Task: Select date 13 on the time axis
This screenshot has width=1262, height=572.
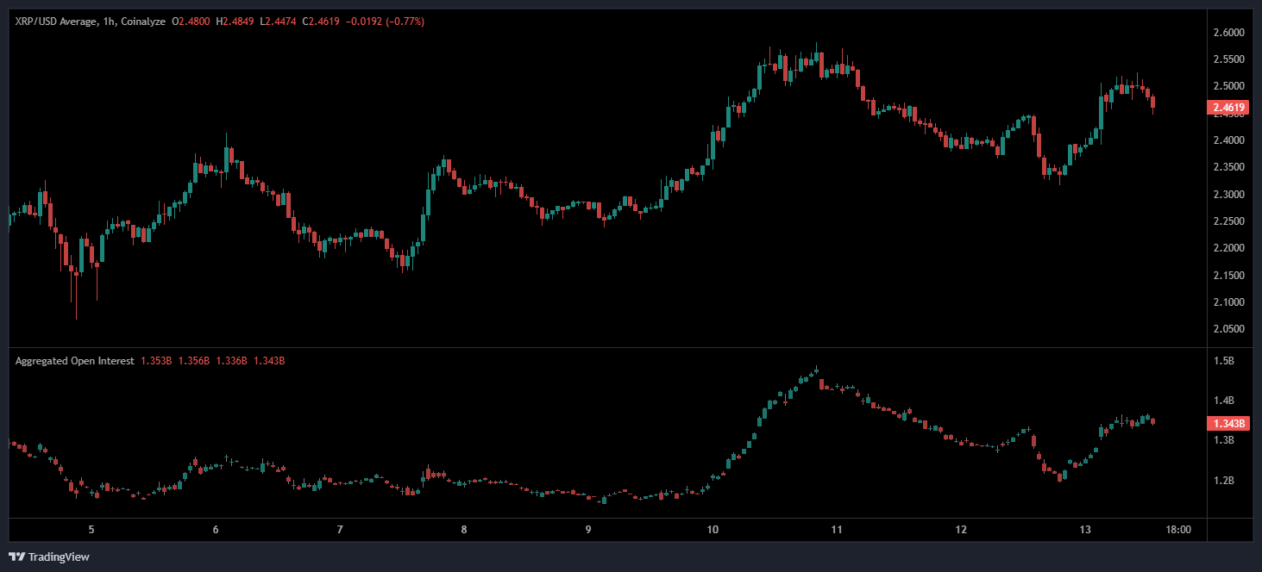Action: tap(1085, 530)
